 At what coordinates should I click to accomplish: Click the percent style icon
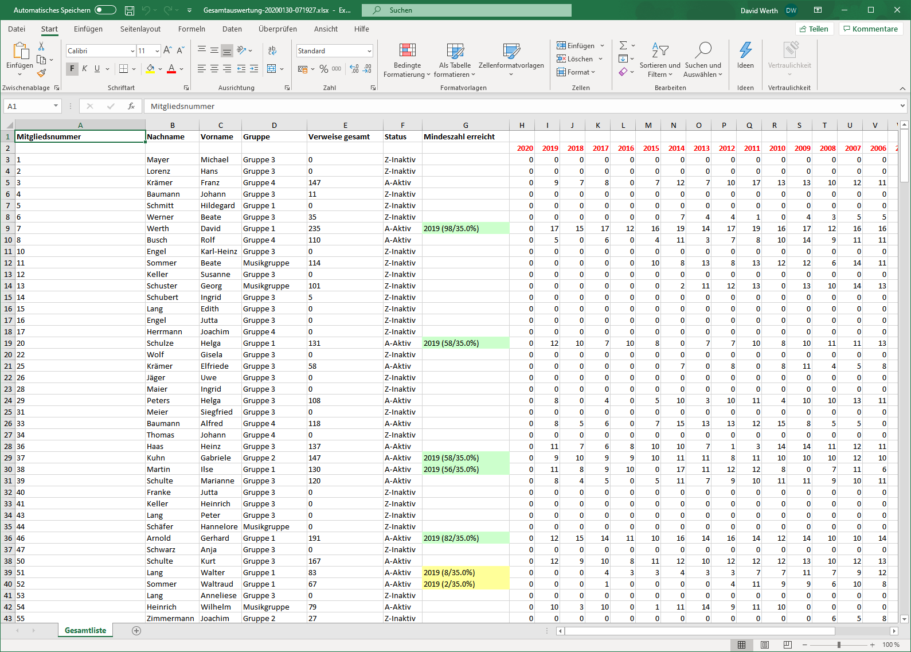(324, 69)
